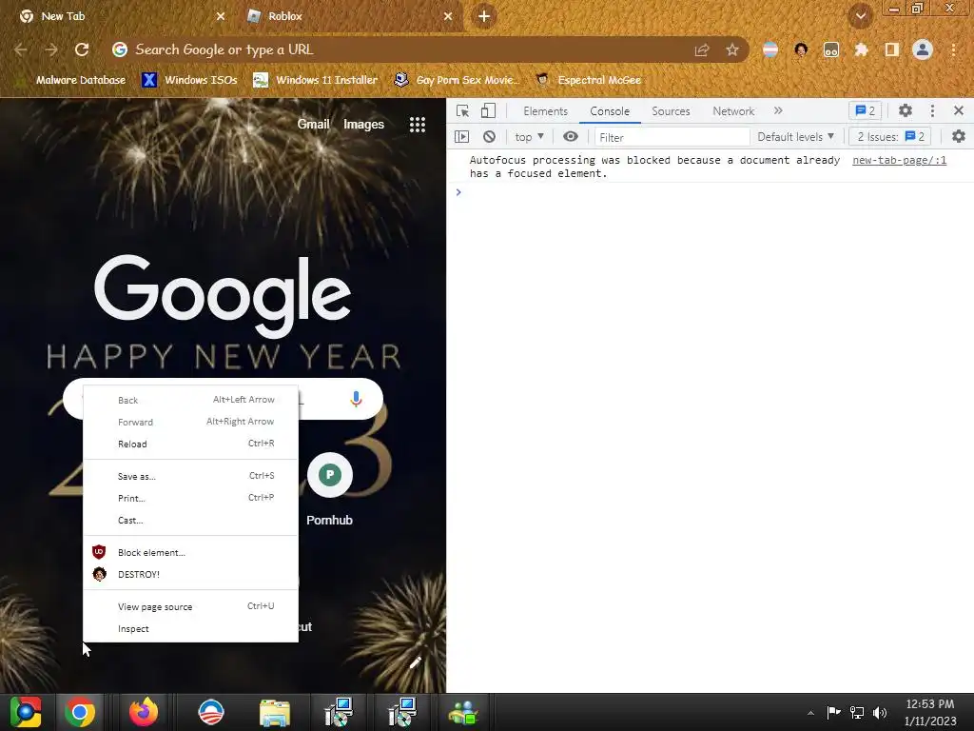The height and width of the screenshot is (731, 974).
Task: Open the Chrome profile avatar
Action: point(923,49)
